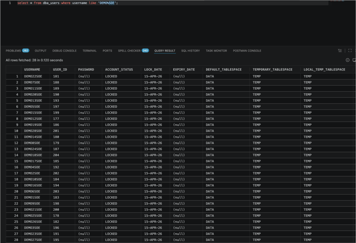
Task: Click the EXPIRY_DATE column header
Action: [x=186, y=70]
